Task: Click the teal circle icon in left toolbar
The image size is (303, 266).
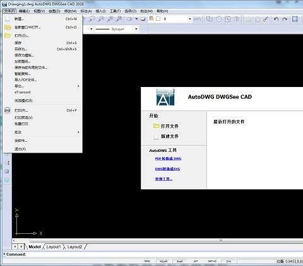Action: pyautogui.click(x=7, y=180)
